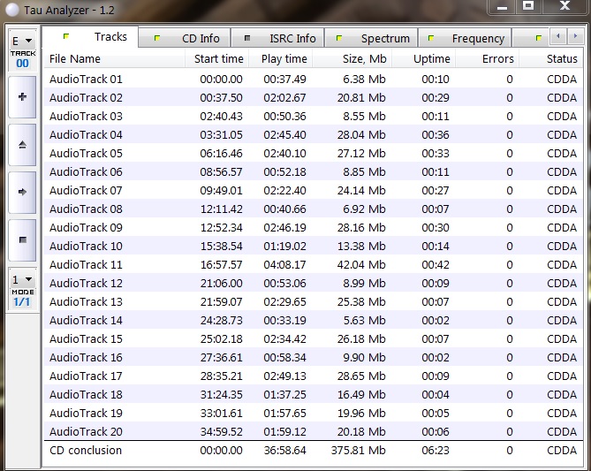Click the Play time column header
Viewport: 591px width, 471px height.
283,59
